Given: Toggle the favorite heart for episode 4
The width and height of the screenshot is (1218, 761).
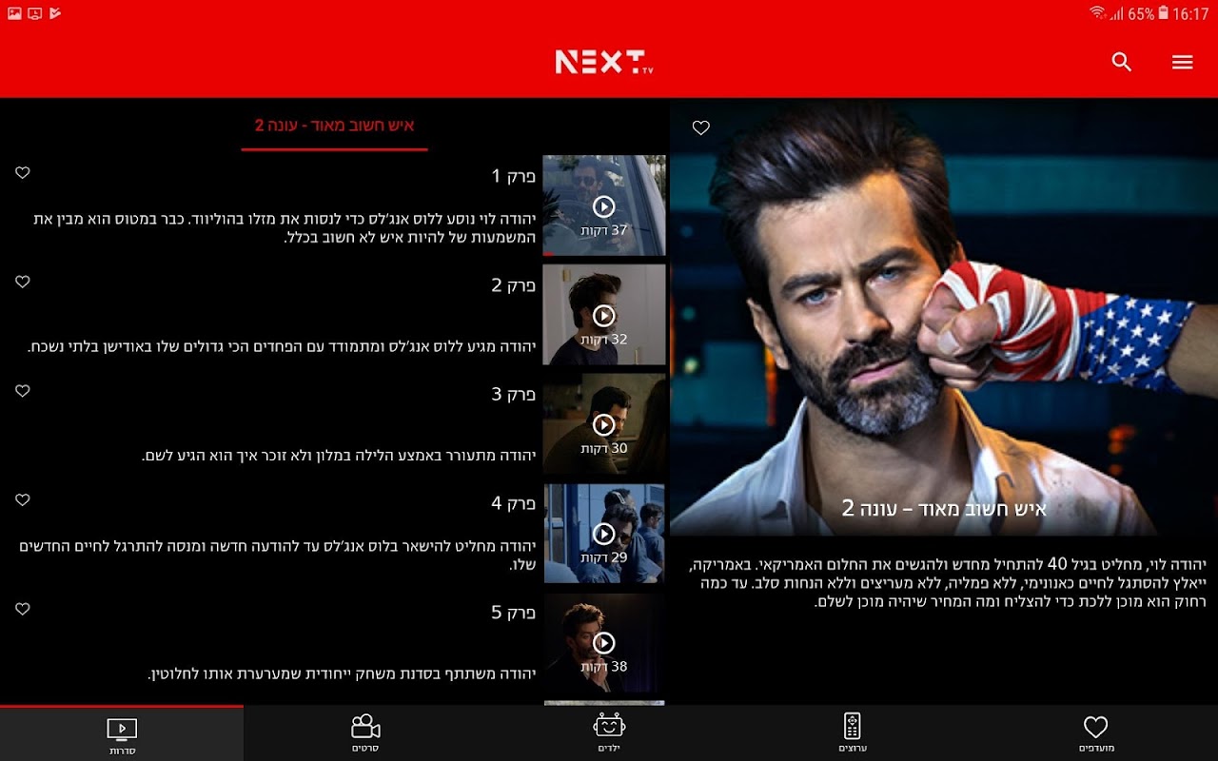Looking at the screenshot, I should [22, 499].
